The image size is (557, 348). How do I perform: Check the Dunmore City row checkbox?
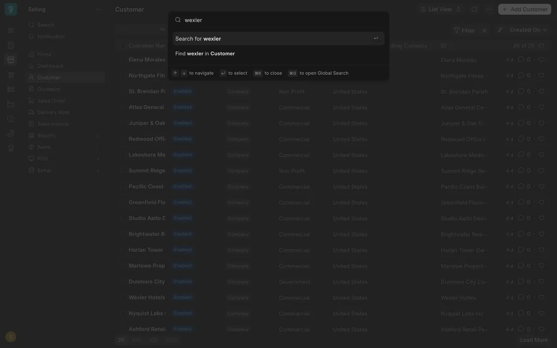[122, 281]
